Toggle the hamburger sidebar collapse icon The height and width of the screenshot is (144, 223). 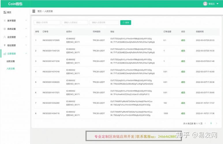[x=34, y=11]
